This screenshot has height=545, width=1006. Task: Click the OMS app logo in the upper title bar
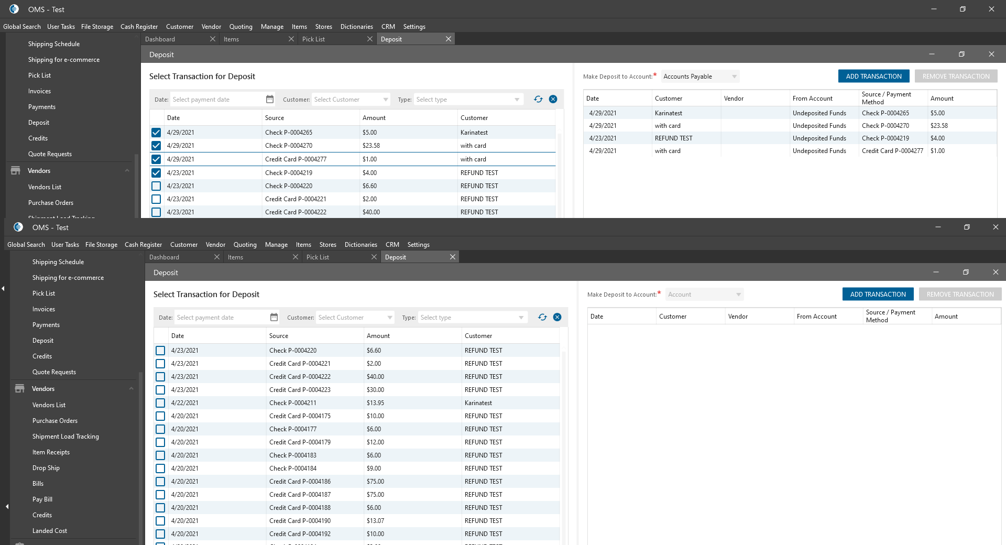point(14,9)
